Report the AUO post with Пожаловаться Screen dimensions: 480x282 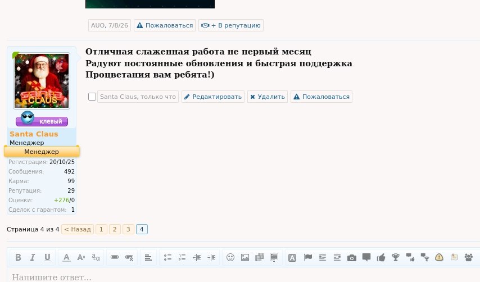tap(165, 25)
